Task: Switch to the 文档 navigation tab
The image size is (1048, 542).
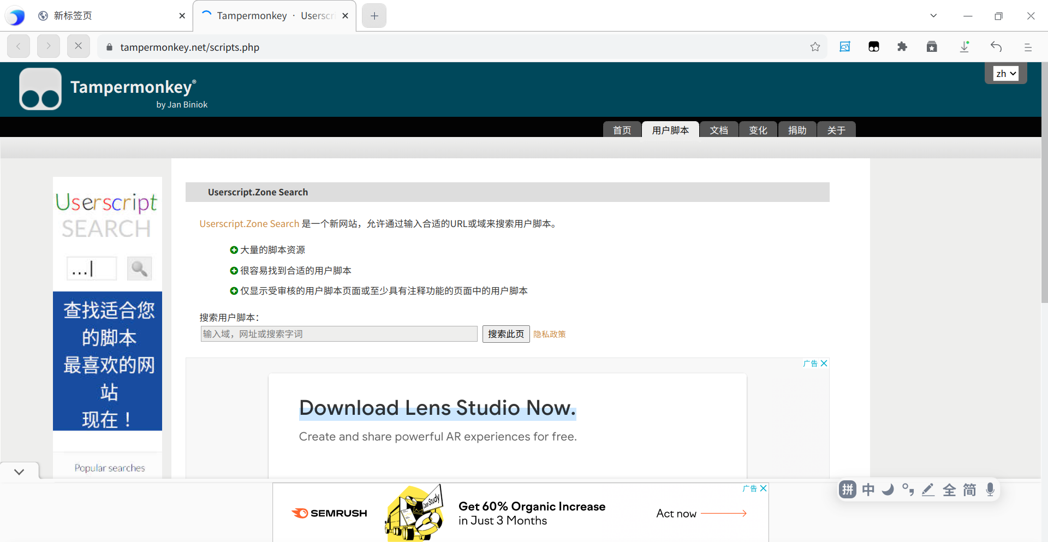Action: coord(718,130)
